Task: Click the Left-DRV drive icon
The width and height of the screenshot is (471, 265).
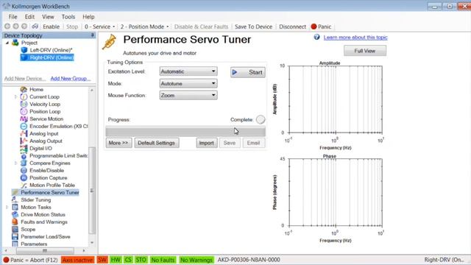Action: click(x=24, y=50)
